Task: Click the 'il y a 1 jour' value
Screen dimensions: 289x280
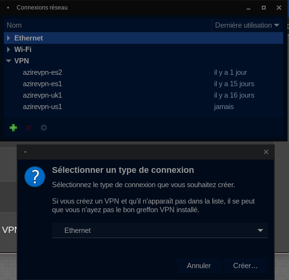Action: pyautogui.click(x=230, y=72)
